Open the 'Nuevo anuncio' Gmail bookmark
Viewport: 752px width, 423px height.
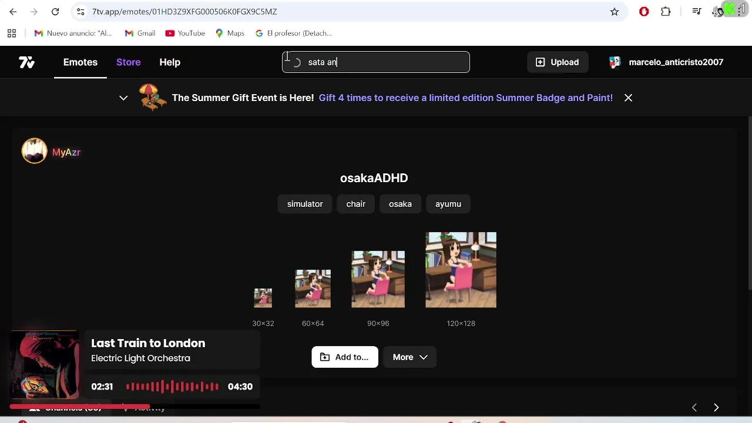[x=73, y=33]
